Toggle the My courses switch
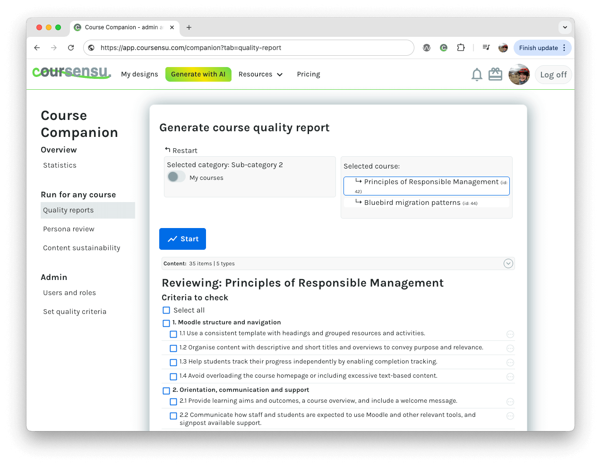Image resolution: width=601 pixels, height=466 pixels. click(x=176, y=177)
